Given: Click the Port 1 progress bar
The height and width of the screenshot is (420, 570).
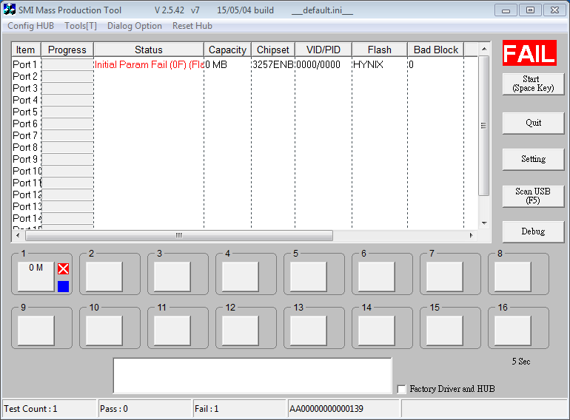Looking at the screenshot, I should point(67,64).
